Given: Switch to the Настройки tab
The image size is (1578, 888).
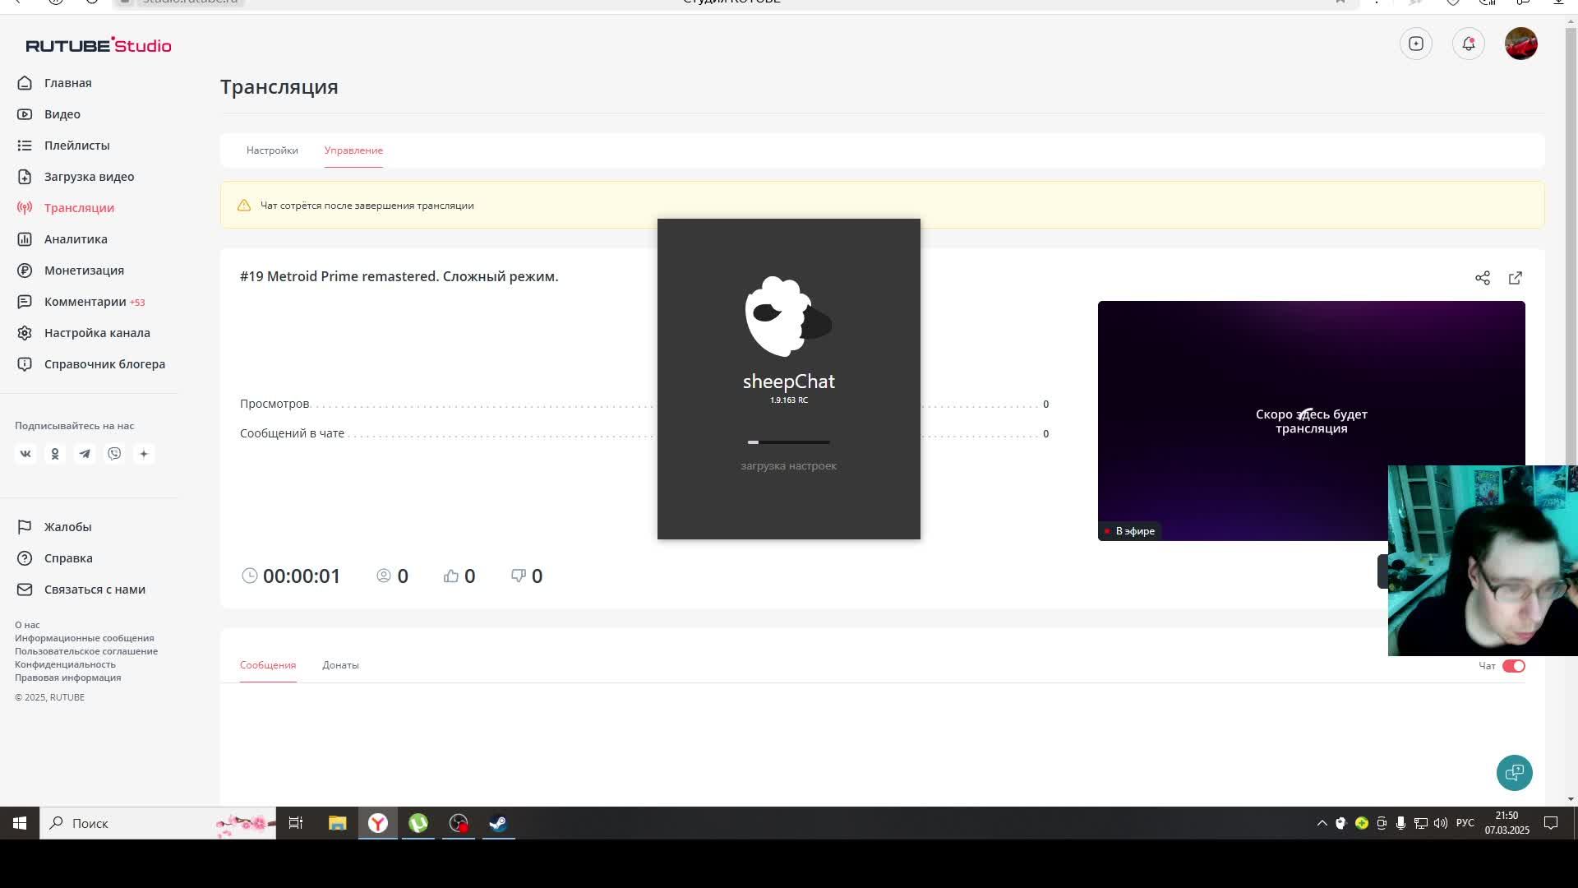Looking at the screenshot, I should click(272, 150).
